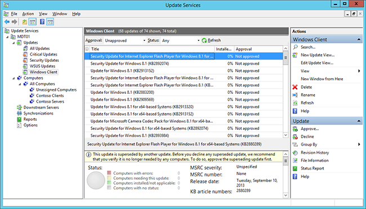This screenshot has width=366, height=209.
Task: Open the Approval filter dropdown
Action: pos(144,40)
